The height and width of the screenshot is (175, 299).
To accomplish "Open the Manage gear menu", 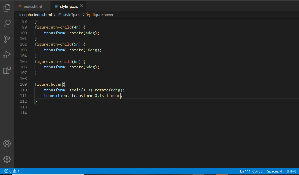I will (7, 159).
